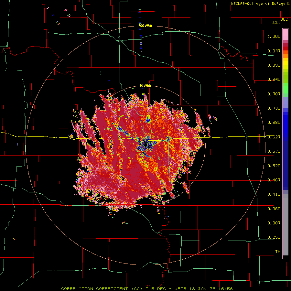Click the dark radar site center

coord(145,144)
